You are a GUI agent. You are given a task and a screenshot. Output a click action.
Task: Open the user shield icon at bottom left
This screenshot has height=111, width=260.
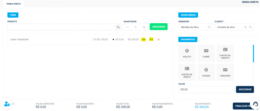[x=7, y=104]
